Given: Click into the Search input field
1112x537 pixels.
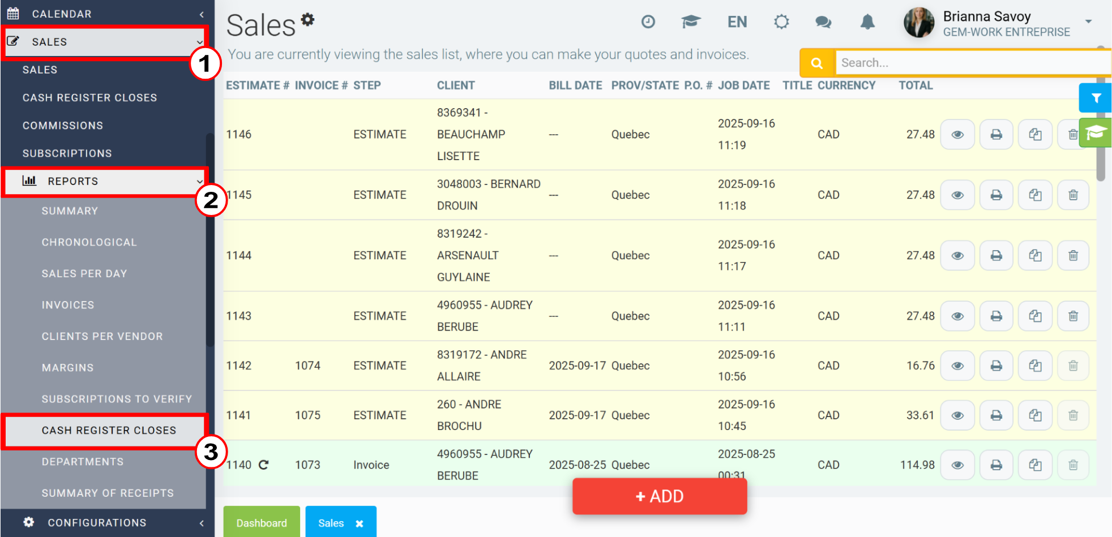Looking at the screenshot, I should click(973, 63).
